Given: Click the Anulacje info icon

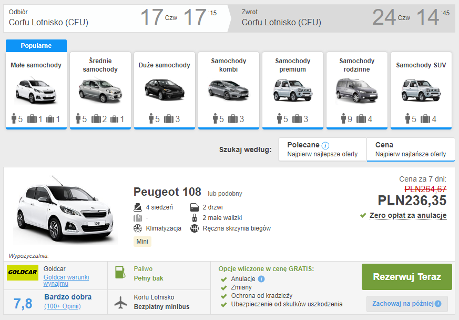Looking at the screenshot, I should (x=261, y=278).
